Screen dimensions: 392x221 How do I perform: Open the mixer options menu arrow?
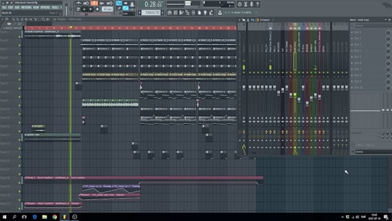(239, 20)
